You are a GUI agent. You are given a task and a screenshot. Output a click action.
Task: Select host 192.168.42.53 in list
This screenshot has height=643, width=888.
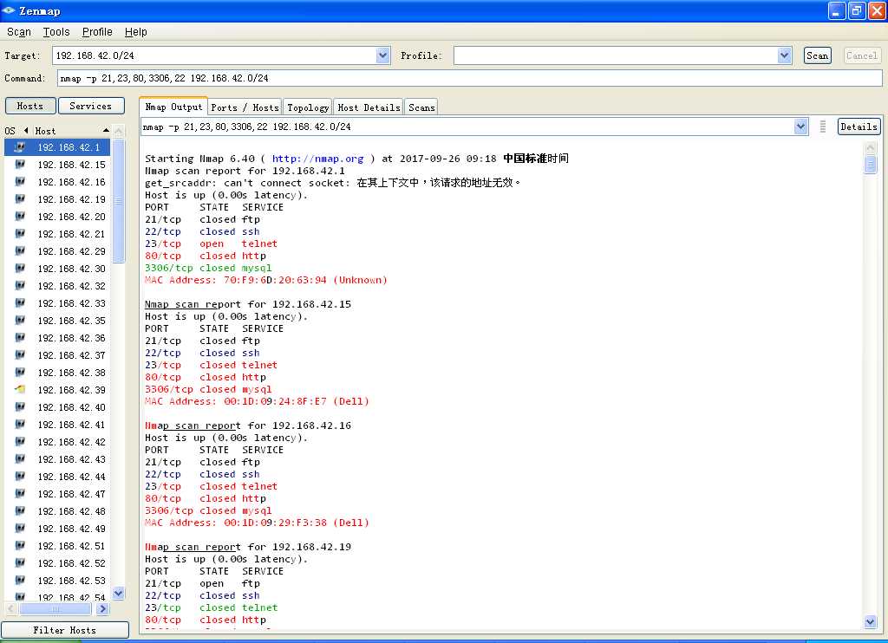pos(71,581)
